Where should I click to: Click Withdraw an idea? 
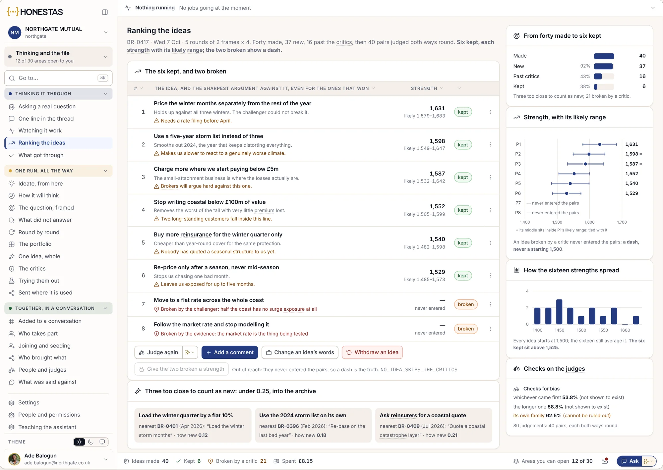(372, 352)
